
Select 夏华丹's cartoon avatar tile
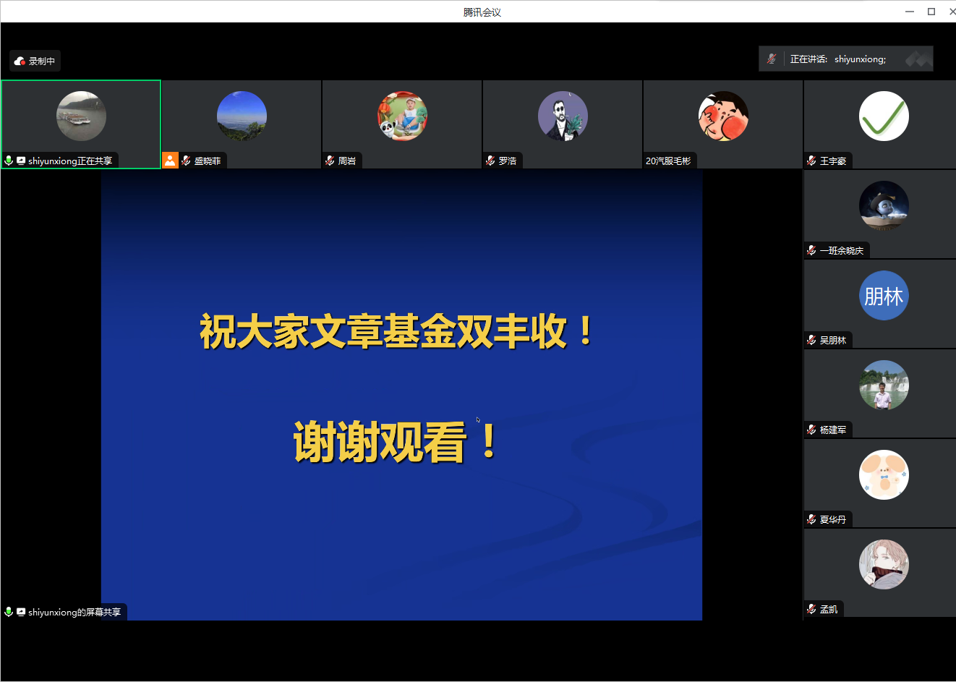(x=883, y=475)
